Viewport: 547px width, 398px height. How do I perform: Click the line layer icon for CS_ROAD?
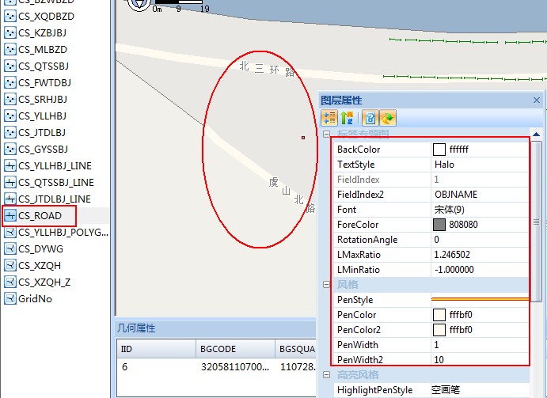tap(10, 215)
